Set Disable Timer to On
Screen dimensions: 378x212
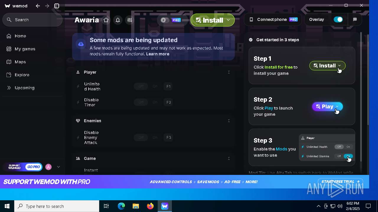[155, 102]
